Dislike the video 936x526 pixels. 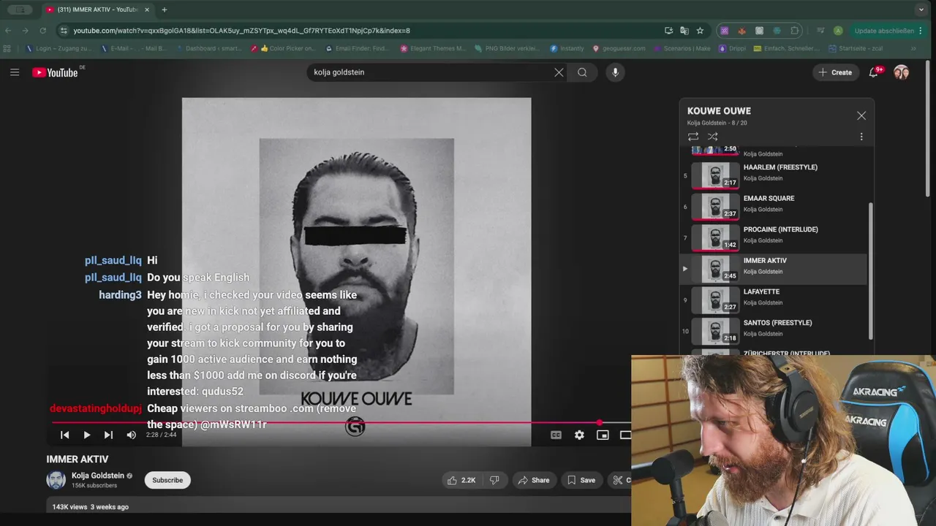coord(494,480)
